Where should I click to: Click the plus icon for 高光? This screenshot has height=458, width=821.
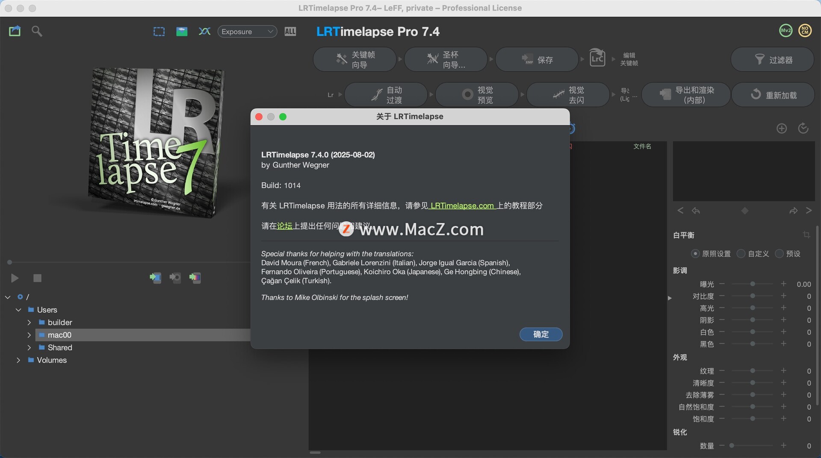[x=783, y=308]
